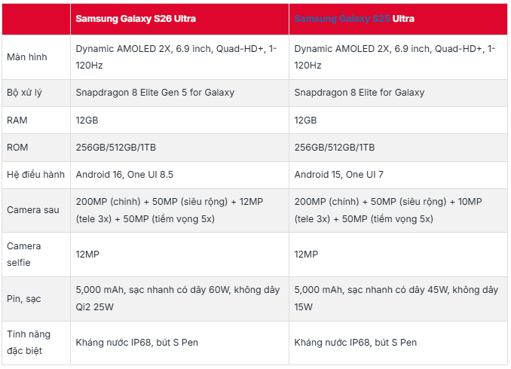Screen dimensions: 511x369
Task: Click the Snapdragon 8 Elite for Galaxy cell
Action: pyautogui.click(x=359, y=93)
